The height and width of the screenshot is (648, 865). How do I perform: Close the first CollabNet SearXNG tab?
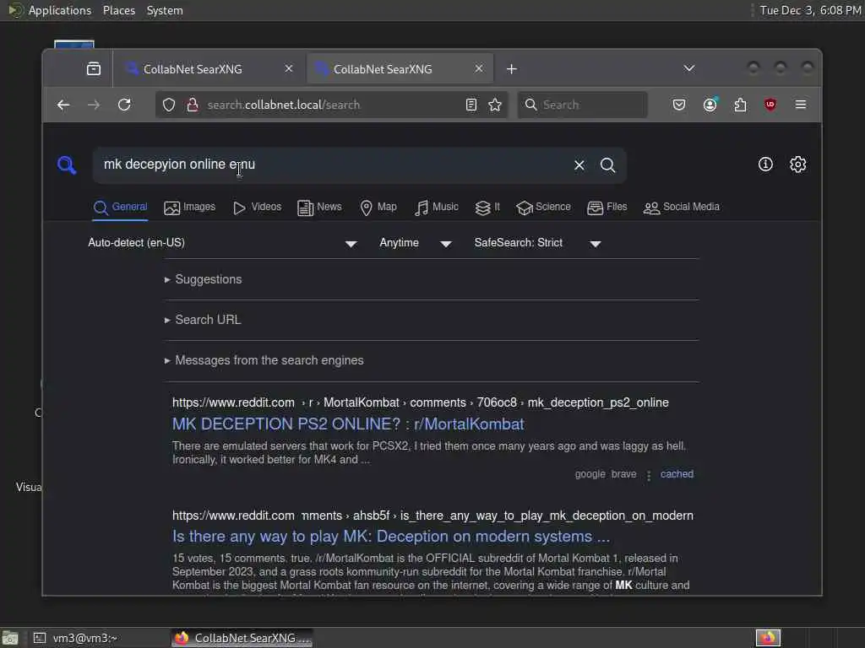(x=289, y=68)
